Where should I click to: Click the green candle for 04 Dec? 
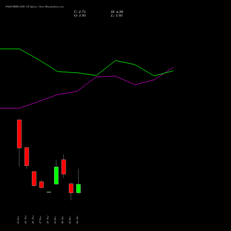tap(79, 188)
